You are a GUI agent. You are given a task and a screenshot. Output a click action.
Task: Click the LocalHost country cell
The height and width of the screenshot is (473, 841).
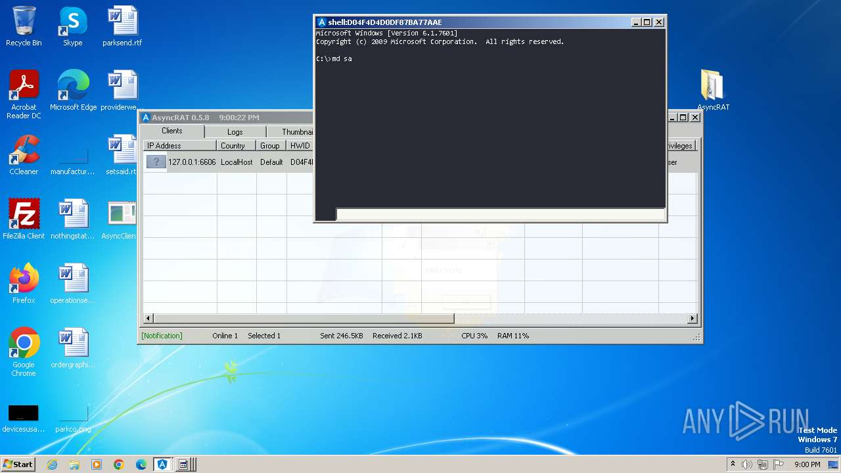(237, 162)
